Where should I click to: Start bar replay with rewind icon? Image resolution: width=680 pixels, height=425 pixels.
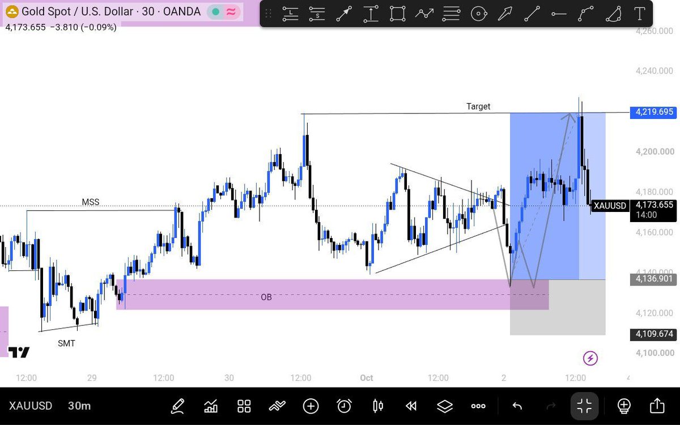411,406
